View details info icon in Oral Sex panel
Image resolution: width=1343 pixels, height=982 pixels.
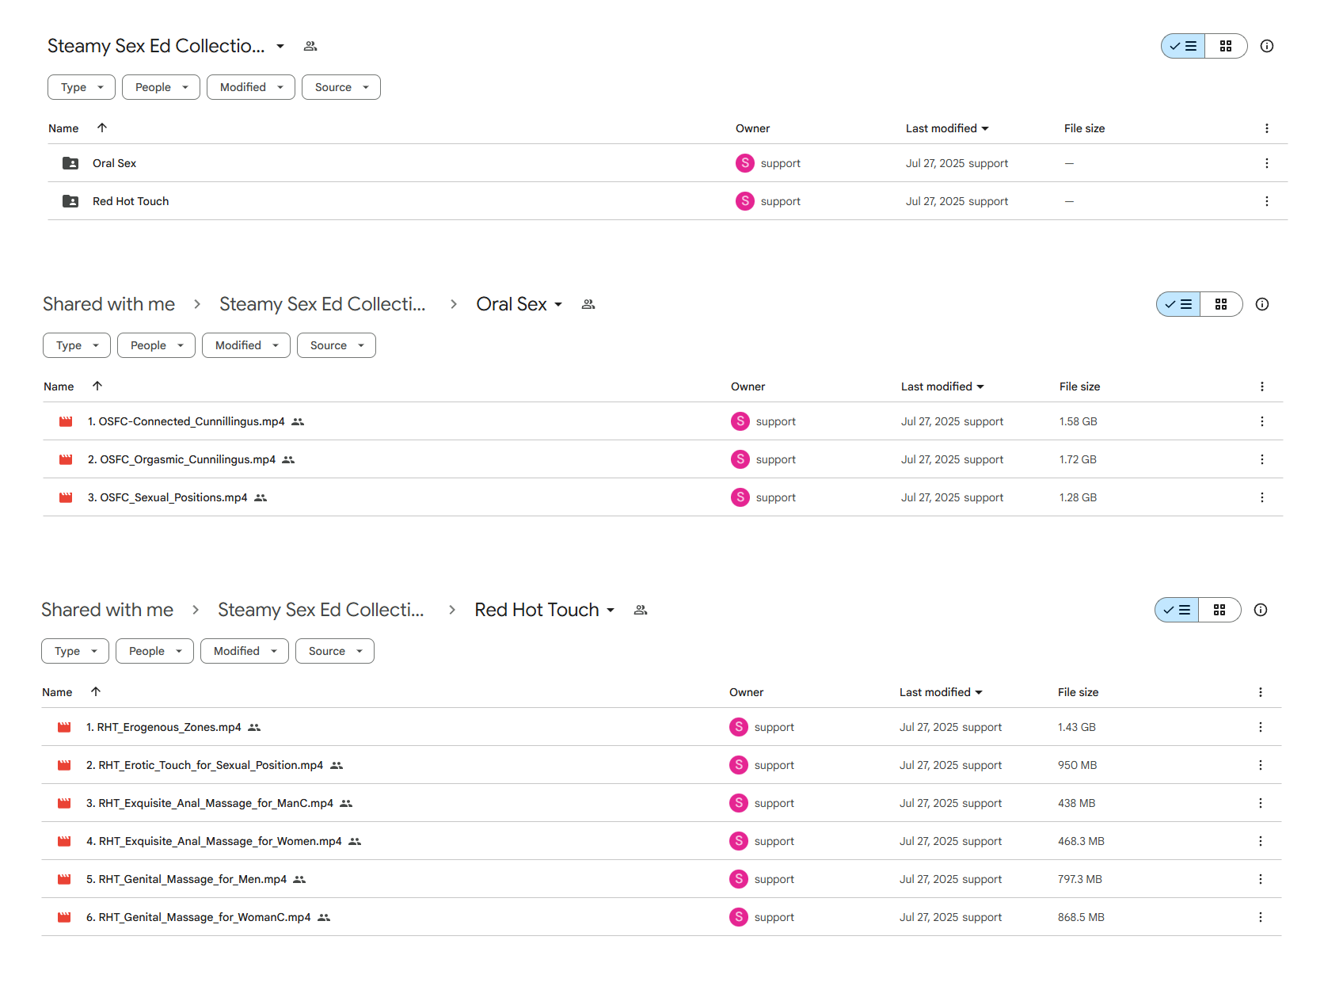point(1261,304)
